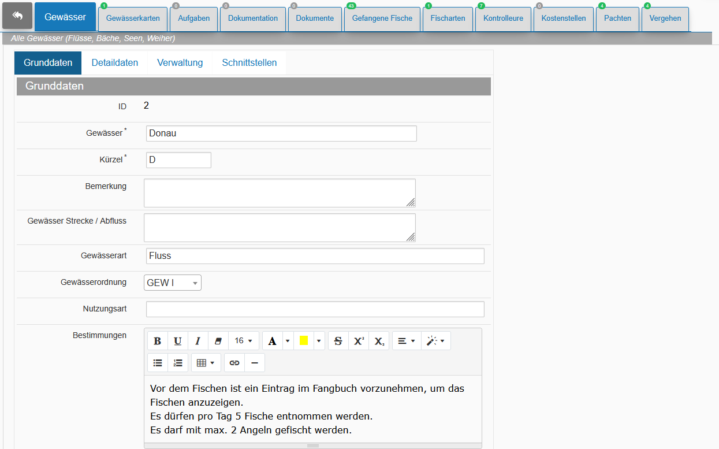Toggle underline formatting in editor

(178, 341)
